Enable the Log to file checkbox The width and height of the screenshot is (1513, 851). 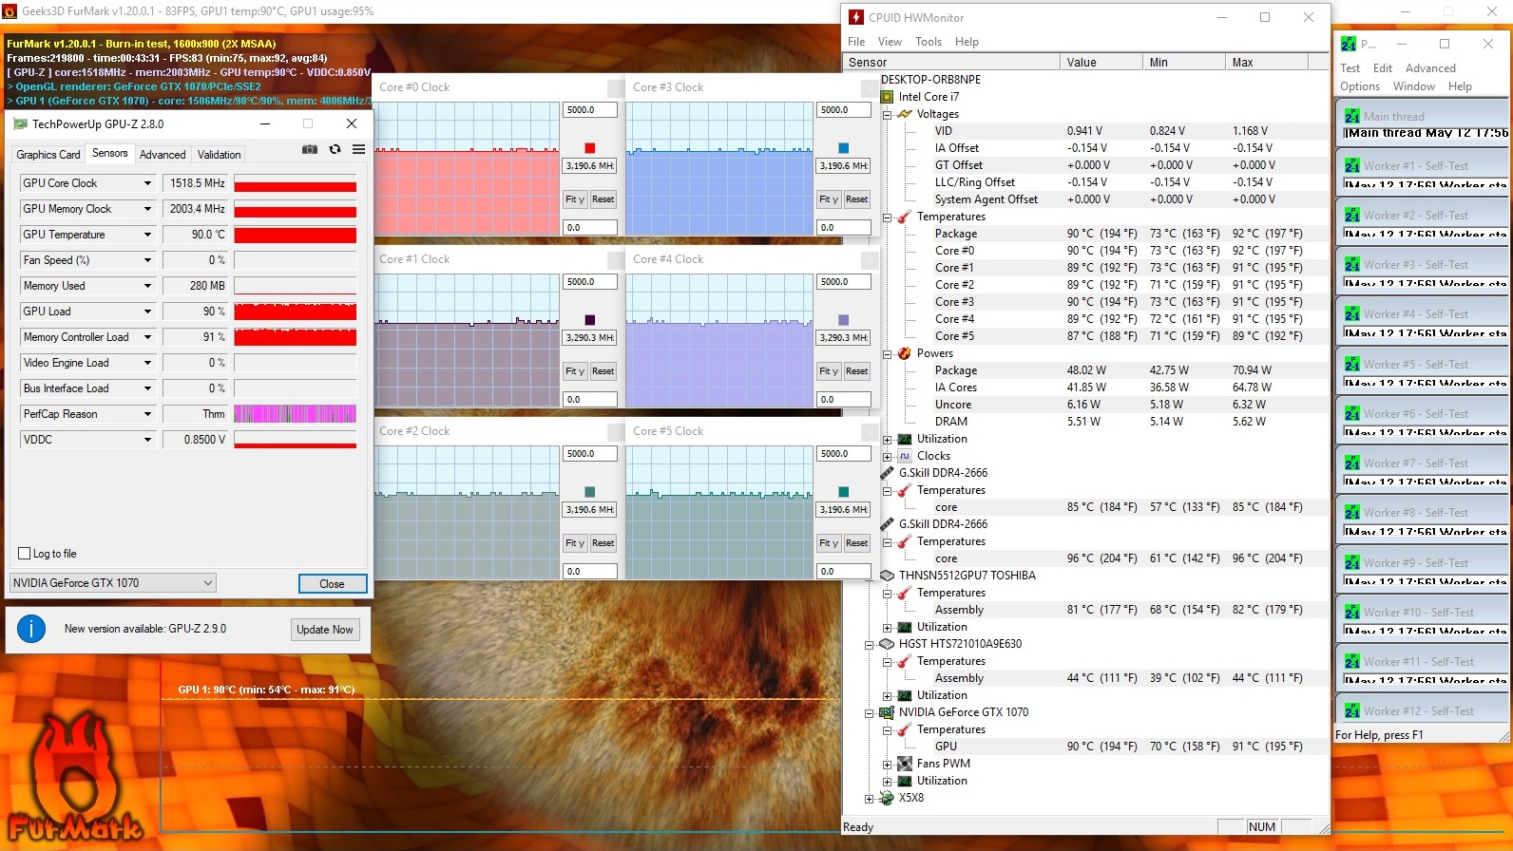(x=25, y=554)
